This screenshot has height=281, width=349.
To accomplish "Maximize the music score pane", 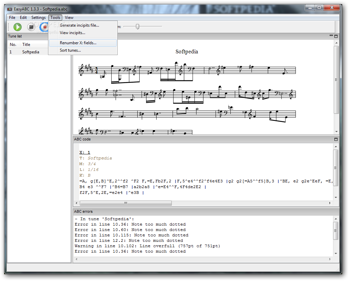I will click(x=336, y=36).
